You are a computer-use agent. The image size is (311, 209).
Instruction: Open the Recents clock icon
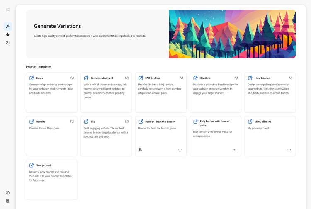[8, 43]
